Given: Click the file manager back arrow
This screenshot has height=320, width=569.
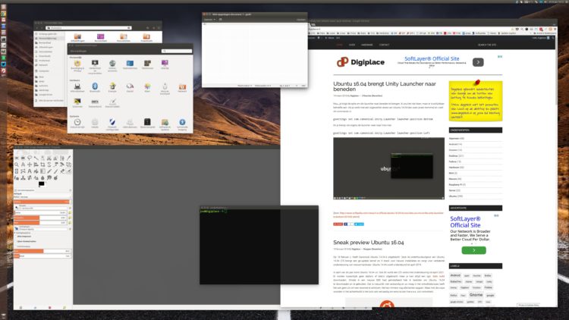Looking at the screenshot, I should [x=36, y=28].
